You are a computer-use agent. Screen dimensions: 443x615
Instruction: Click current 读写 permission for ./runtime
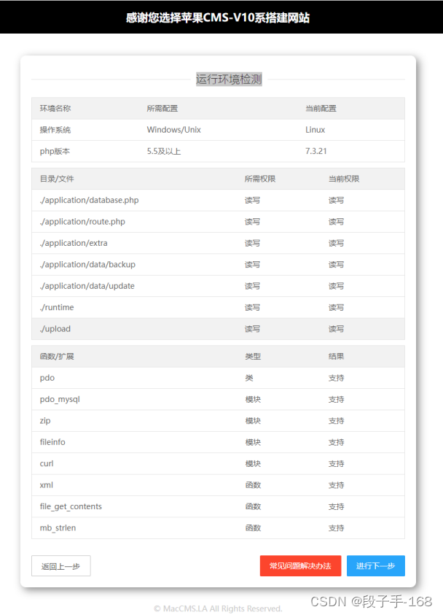pos(336,308)
